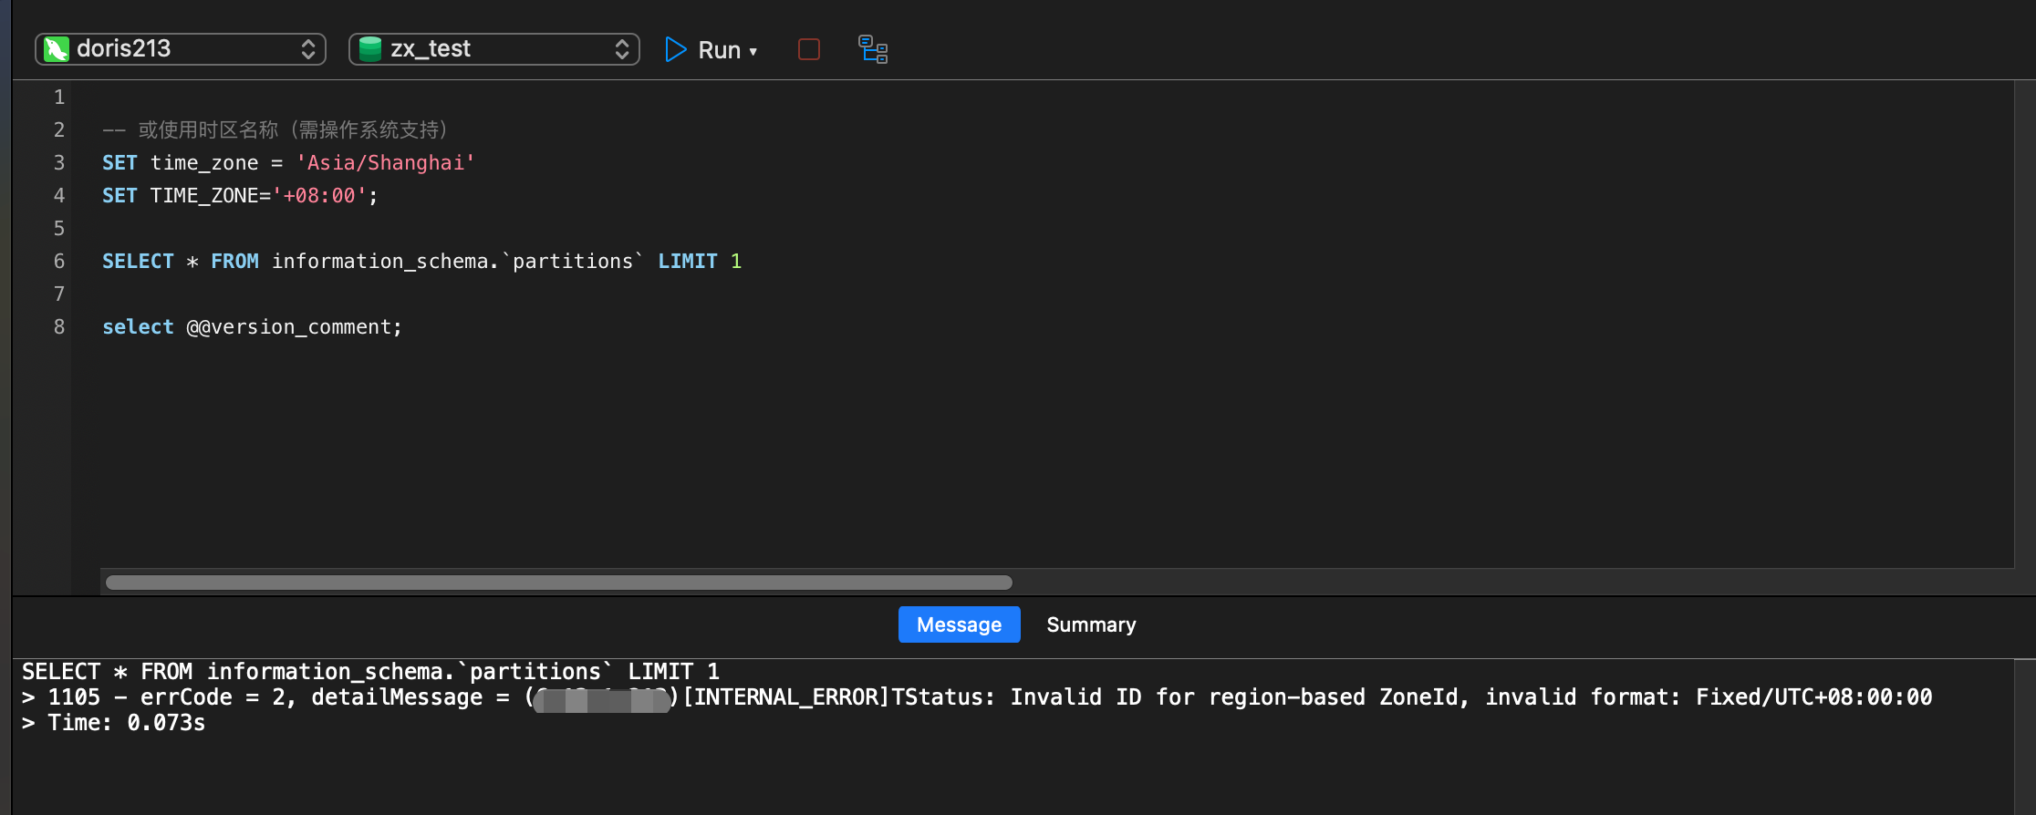This screenshot has height=815, width=2036.
Task: Click the Time: 0.073s output line
Action: pos(126,723)
